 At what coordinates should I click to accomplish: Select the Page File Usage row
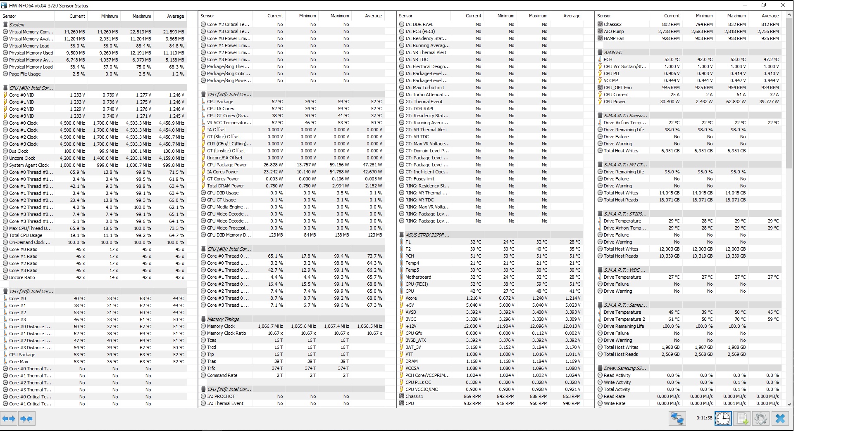(94, 74)
